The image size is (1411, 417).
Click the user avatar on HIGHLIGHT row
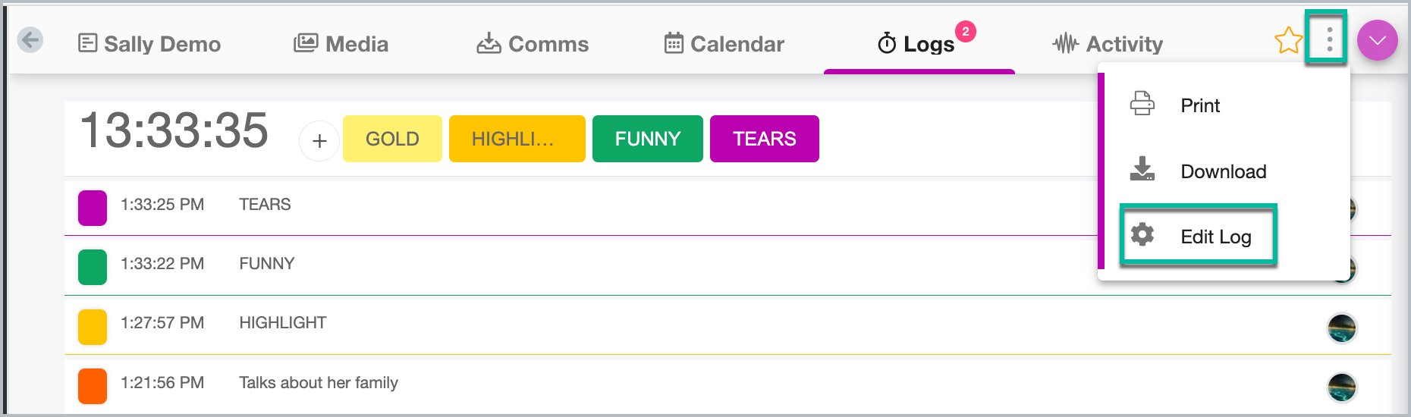(1341, 328)
